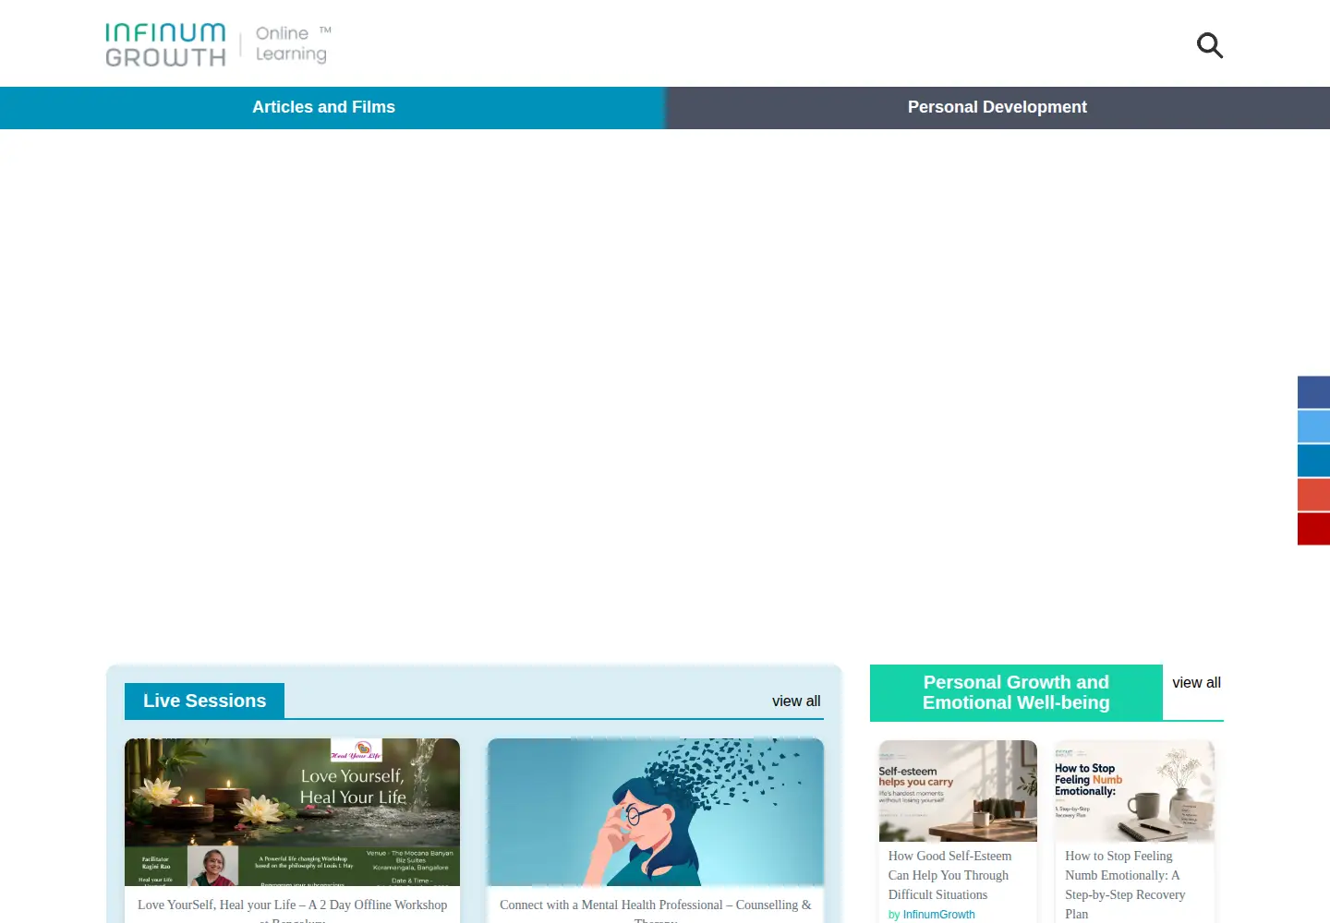Click the light blue Twitter share block

[1313, 426]
